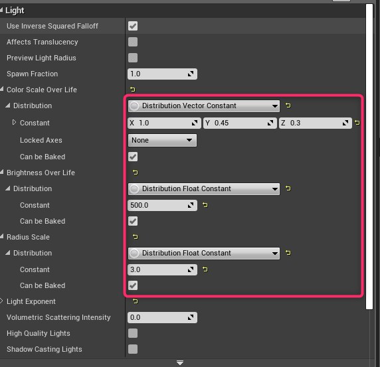Collapse the Light category header
Screen dimensions: 380x367
(1, 10)
